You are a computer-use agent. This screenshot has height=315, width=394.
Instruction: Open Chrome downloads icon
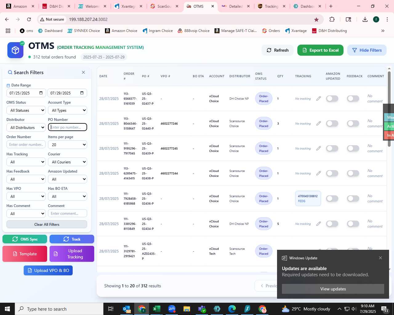365,19
